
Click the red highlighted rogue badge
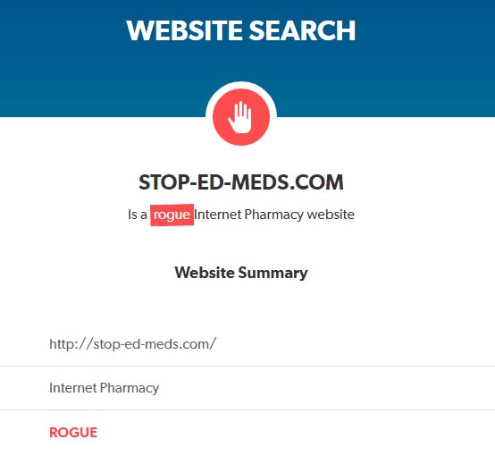172,215
